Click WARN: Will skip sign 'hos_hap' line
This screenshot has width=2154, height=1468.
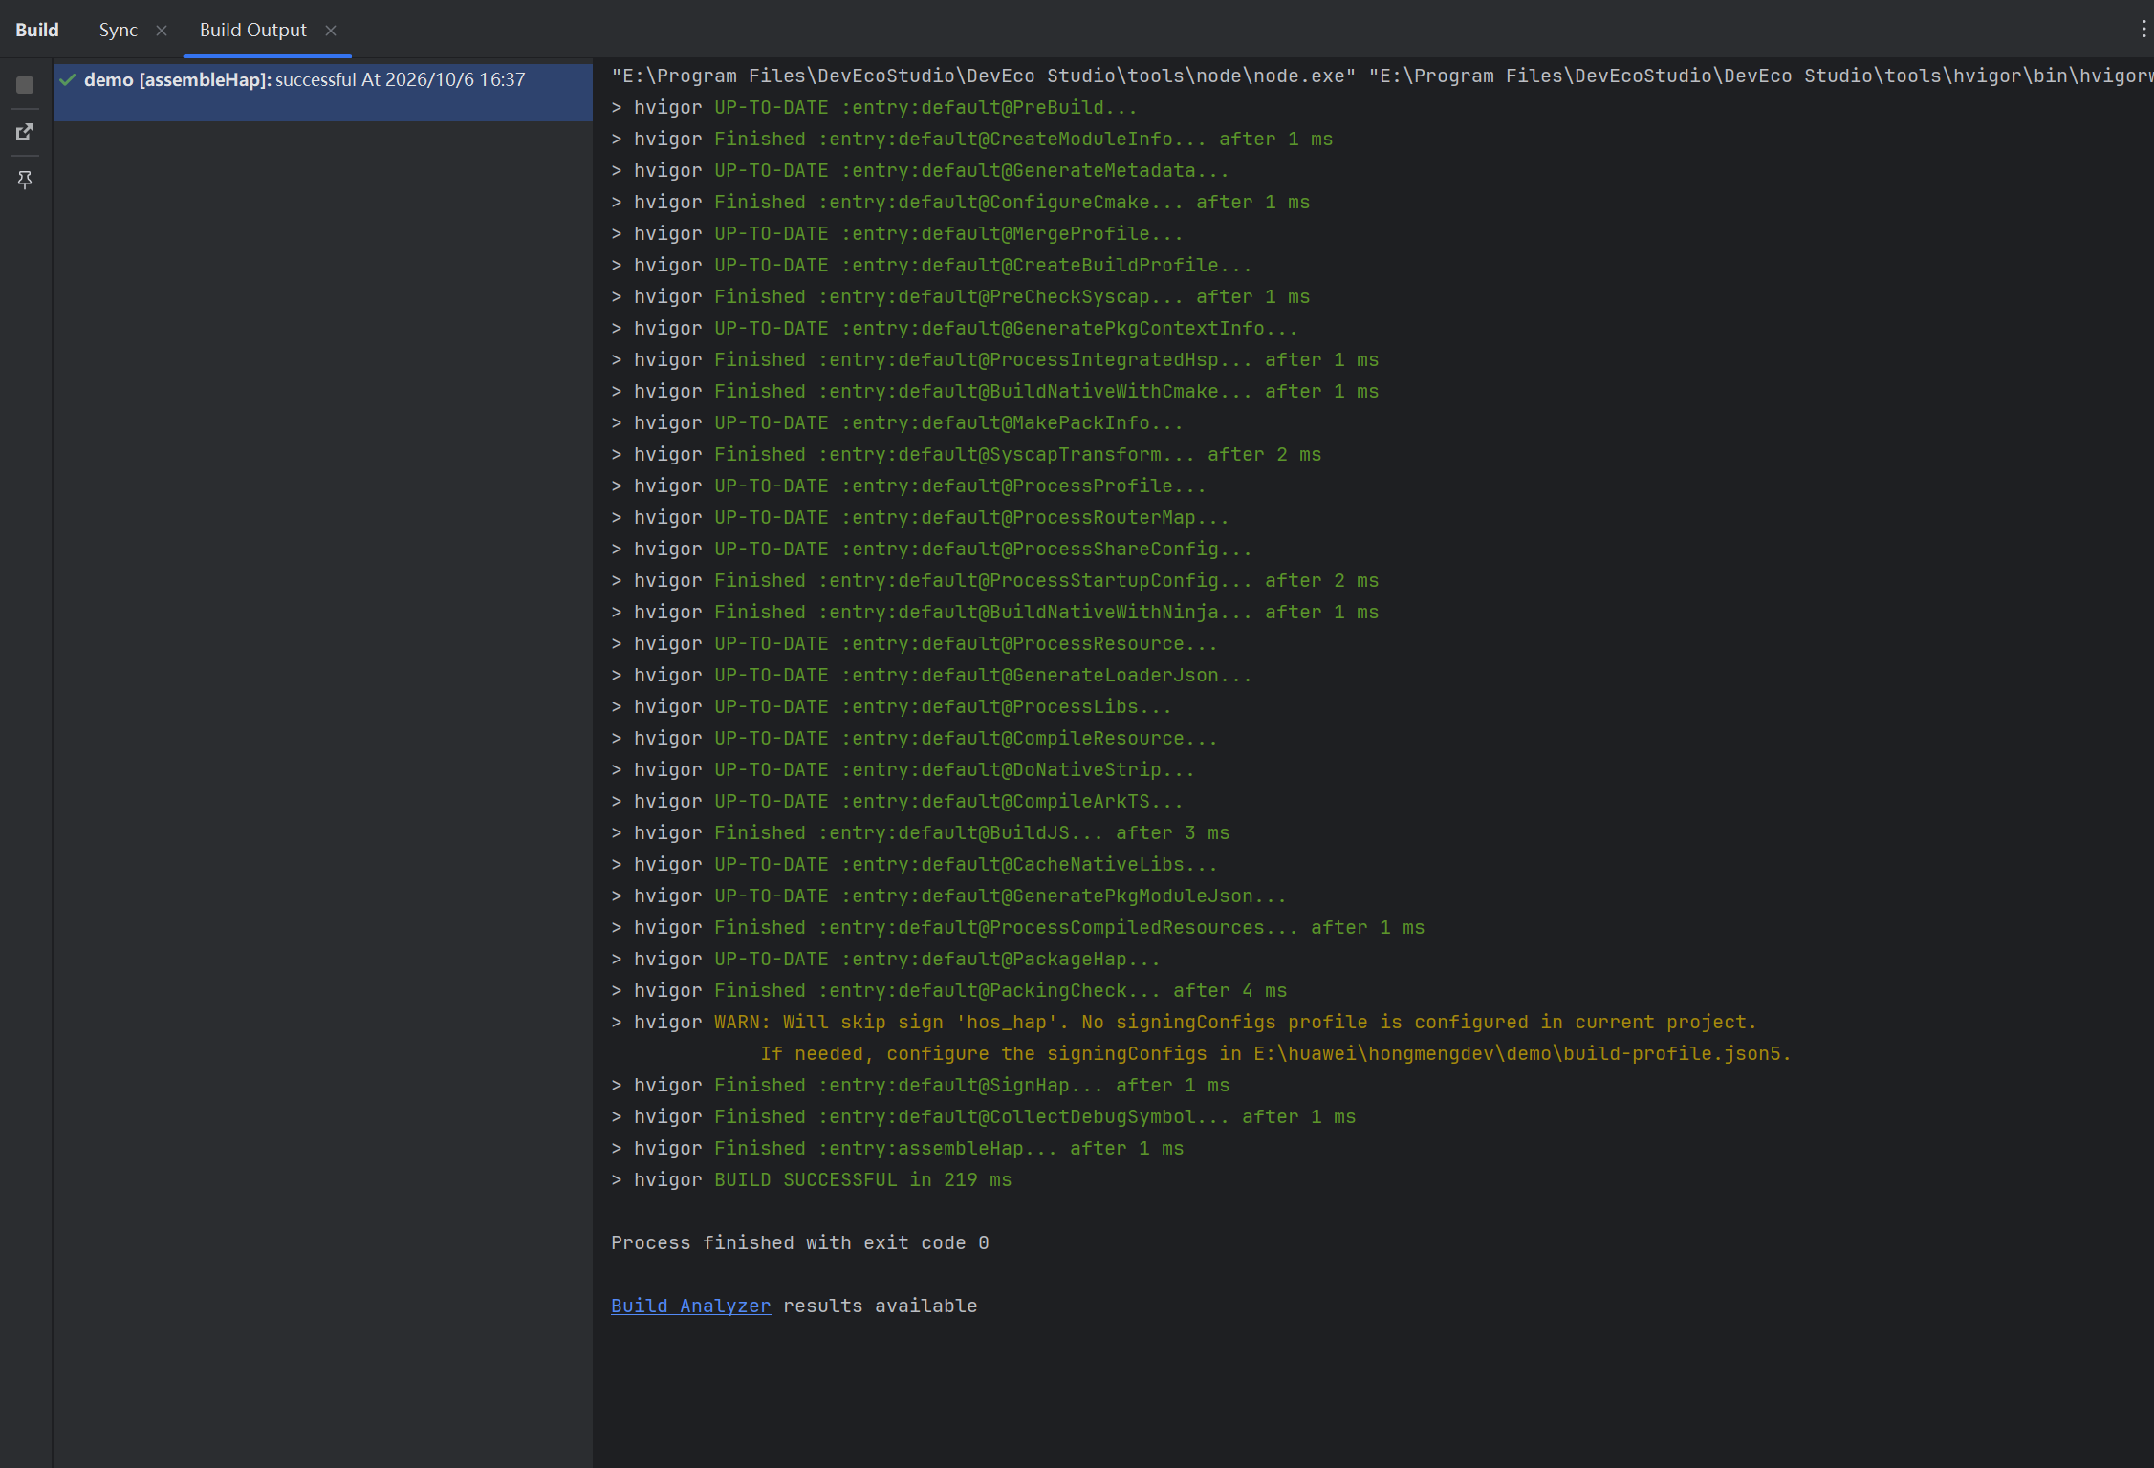[1184, 1022]
